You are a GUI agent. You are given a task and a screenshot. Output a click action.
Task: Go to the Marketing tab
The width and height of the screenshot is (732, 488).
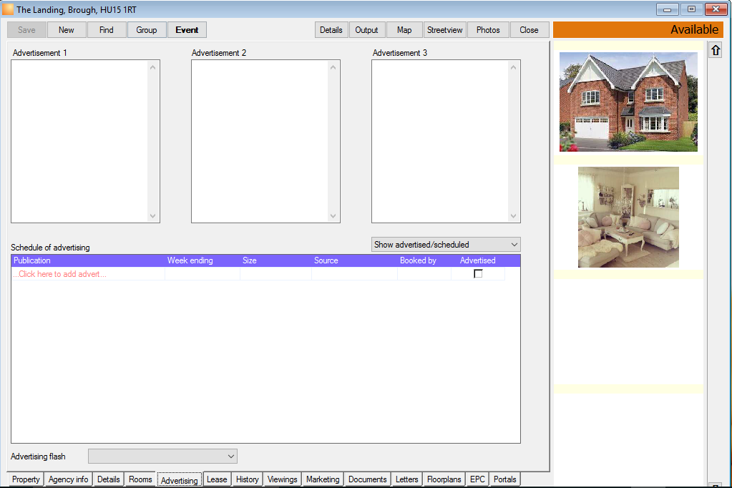click(x=323, y=479)
